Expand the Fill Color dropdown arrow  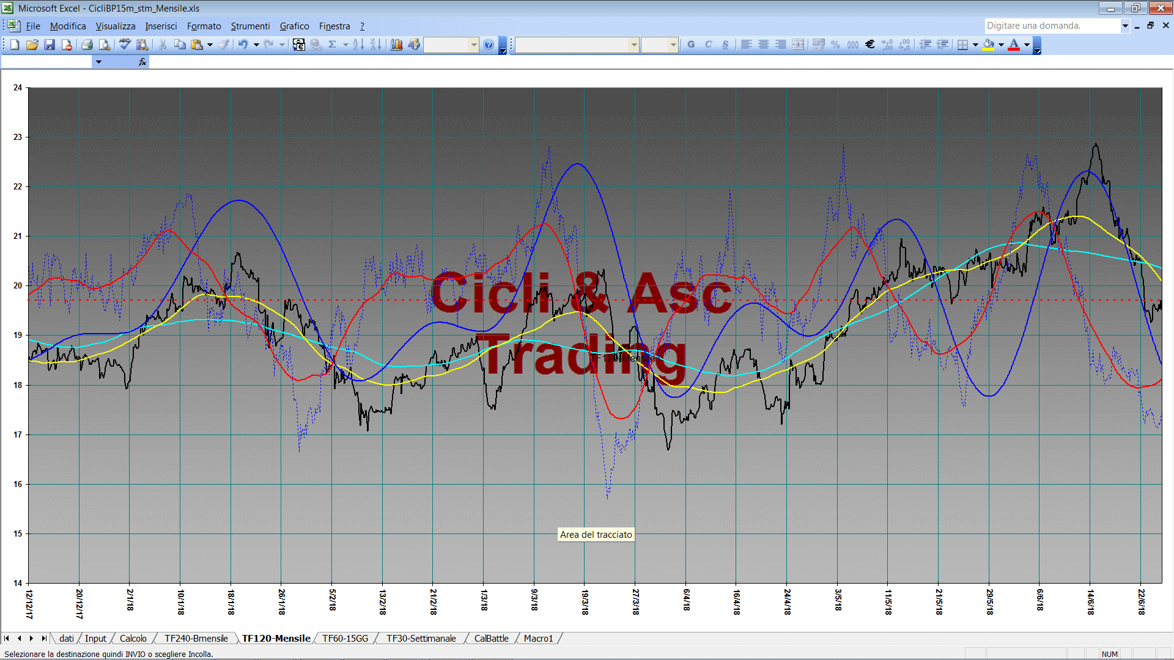click(x=1001, y=45)
